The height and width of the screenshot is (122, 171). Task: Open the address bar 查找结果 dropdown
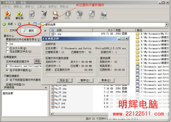pos(167,24)
